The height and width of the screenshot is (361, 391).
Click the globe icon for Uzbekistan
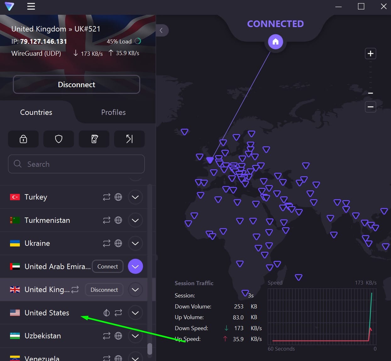click(118, 336)
